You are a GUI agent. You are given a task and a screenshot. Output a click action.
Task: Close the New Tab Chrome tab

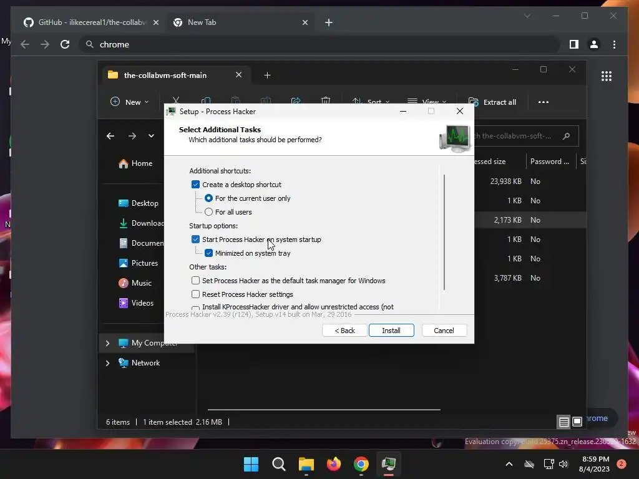[x=305, y=22]
